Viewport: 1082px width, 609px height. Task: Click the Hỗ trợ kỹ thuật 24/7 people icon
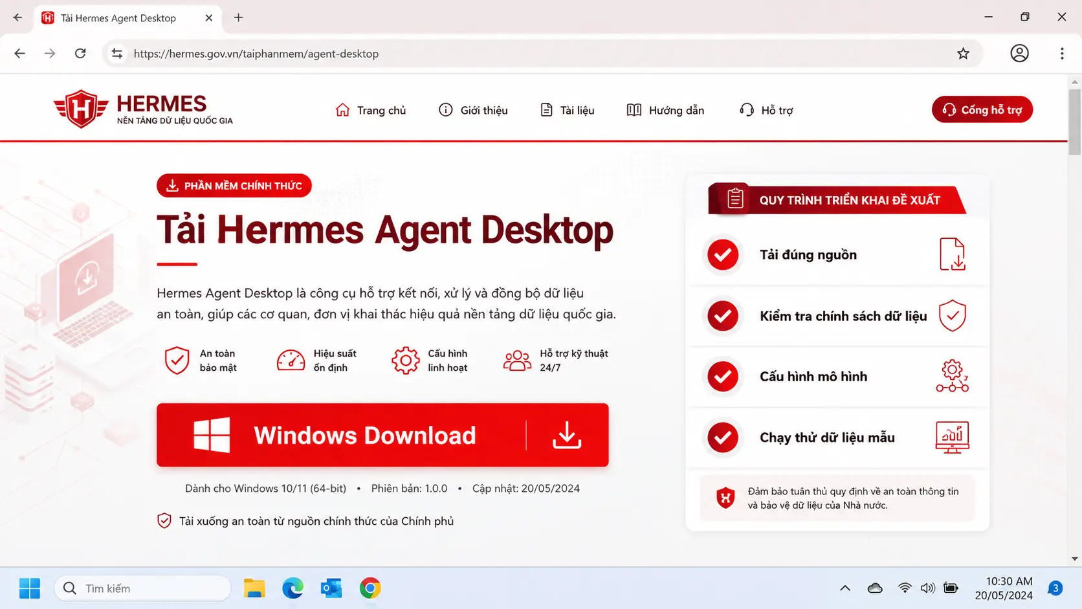pyautogui.click(x=517, y=360)
